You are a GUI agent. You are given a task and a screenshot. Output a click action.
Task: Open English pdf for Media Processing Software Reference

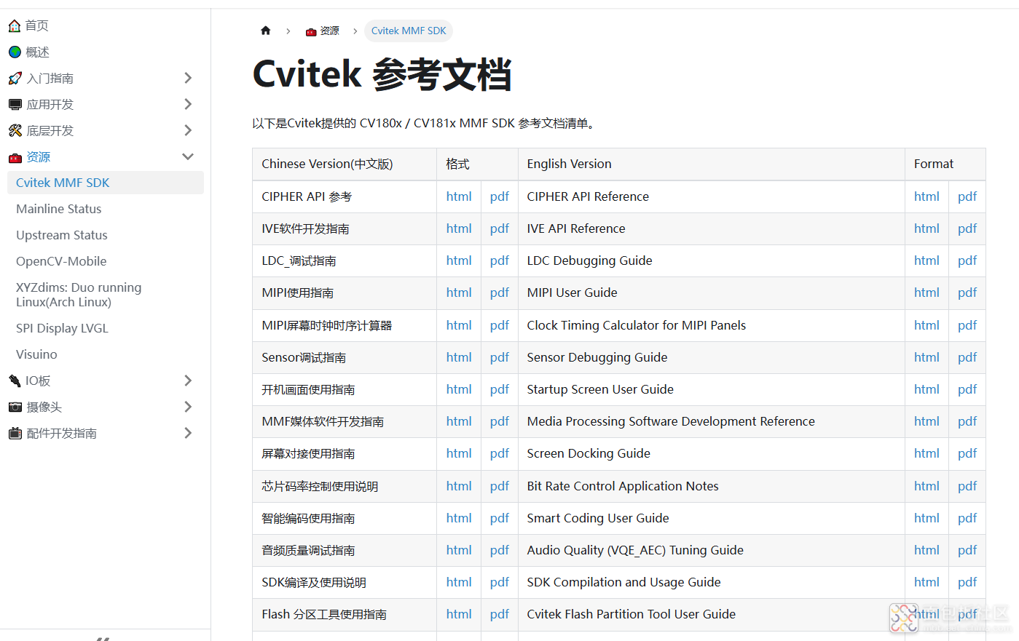967,421
